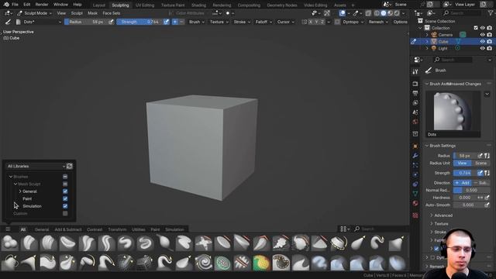Select the Add & Subtract brush tab
This screenshot has height=279, width=496.
pyautogui.click(x=68, y=229)
